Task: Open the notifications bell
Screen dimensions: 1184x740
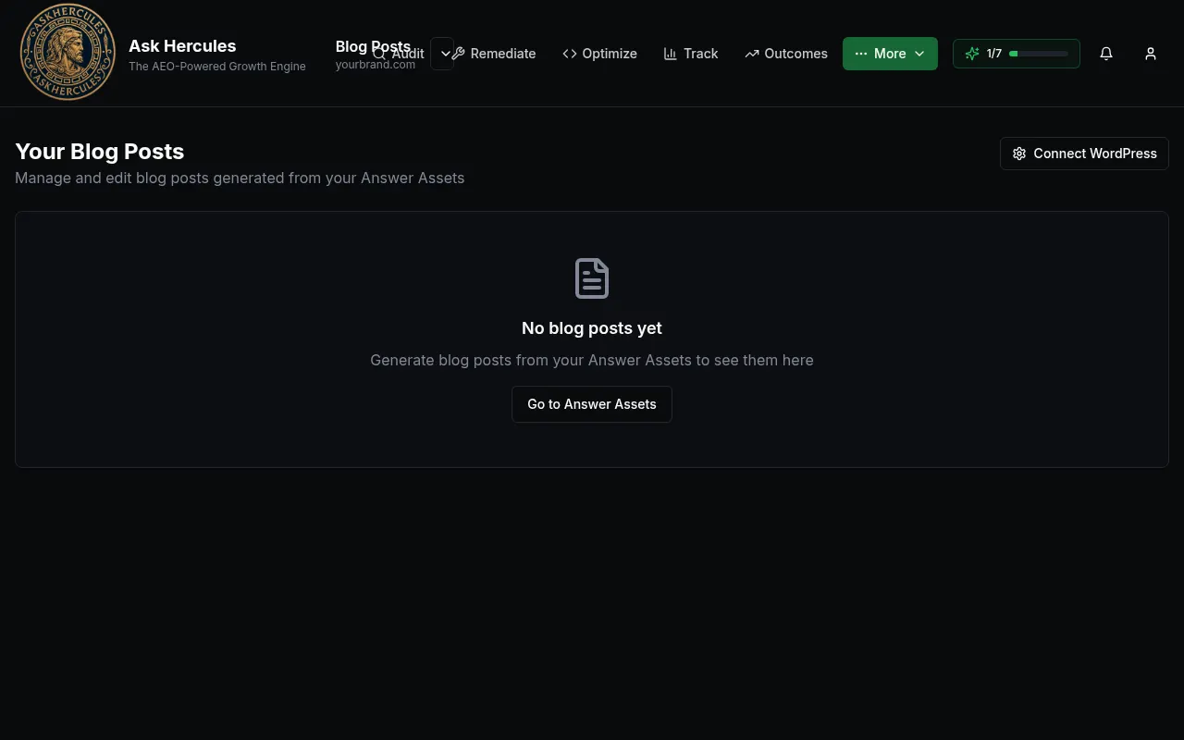Action: [1106, 54]
